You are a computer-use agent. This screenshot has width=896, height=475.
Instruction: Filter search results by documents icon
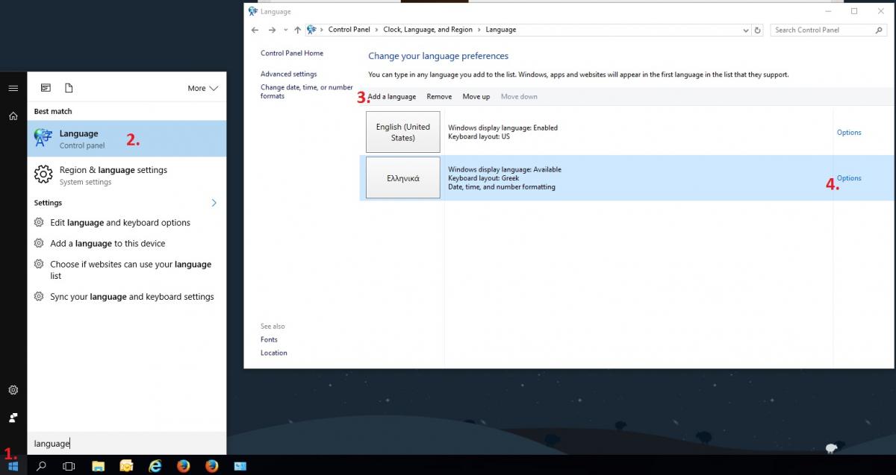69,88
